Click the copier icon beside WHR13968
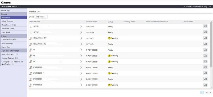The height and width of the screenshot is (97, 213). click(31, 85)
